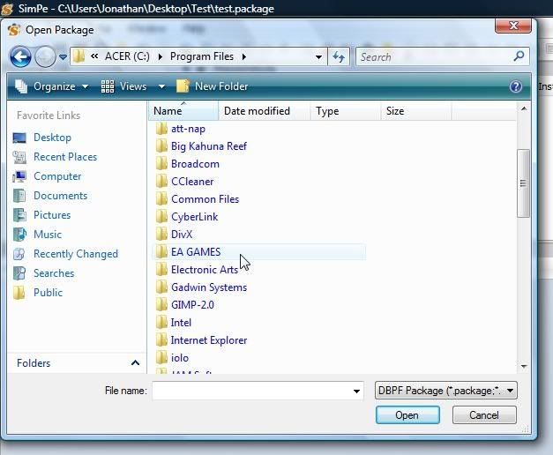Viewport: 553px width, 455px height.
Task: Expand the Folders pane chevron
Action: coord(135,363)
